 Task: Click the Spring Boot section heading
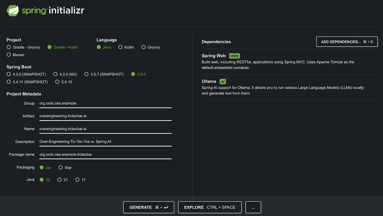19,67
